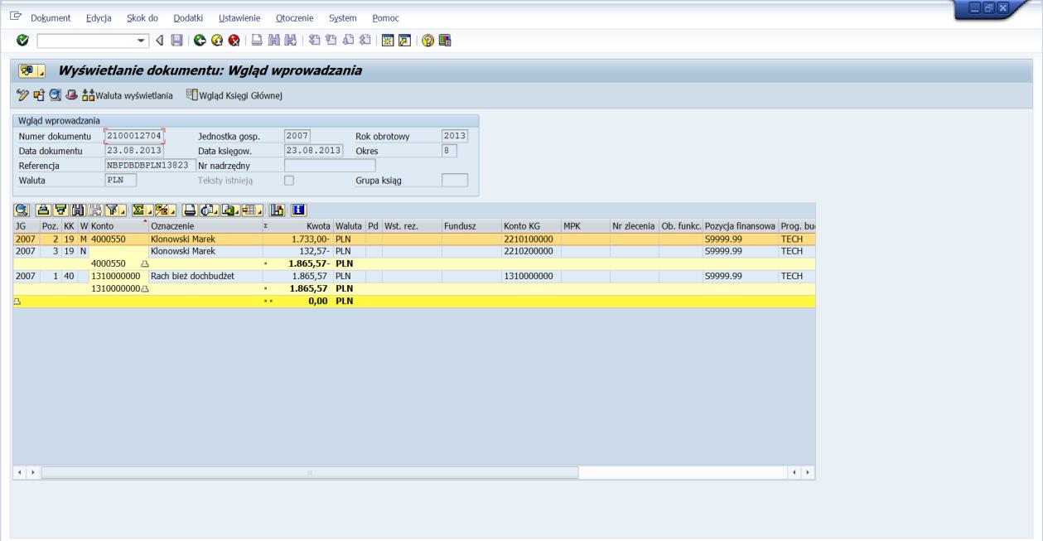Open the command field dropdown arrow
Image resolution: width=1043 pixels, height=541 pixels.
142,40
